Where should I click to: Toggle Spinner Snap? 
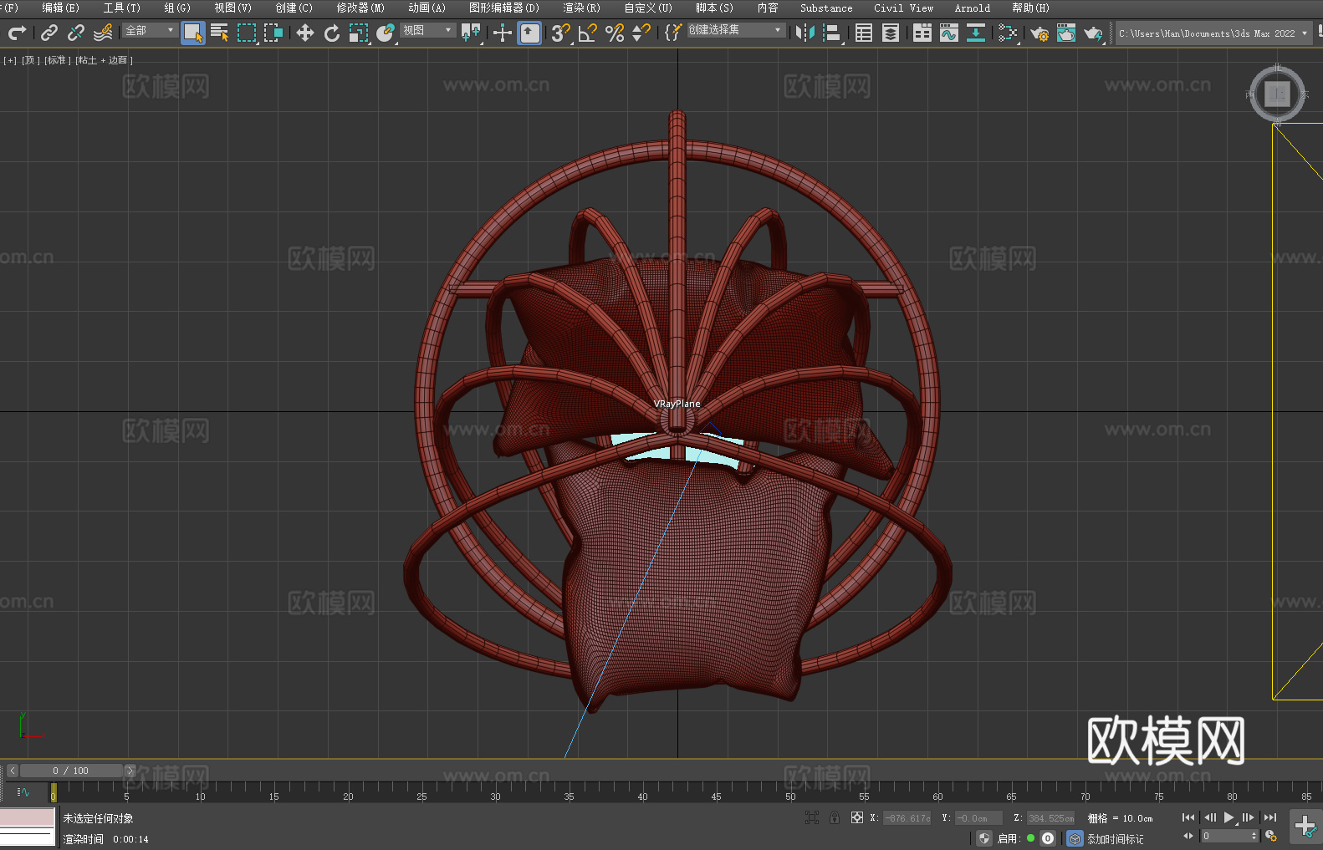(641, 33)
